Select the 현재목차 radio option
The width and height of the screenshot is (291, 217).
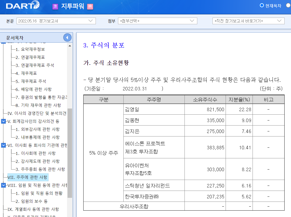coord(261,5)
